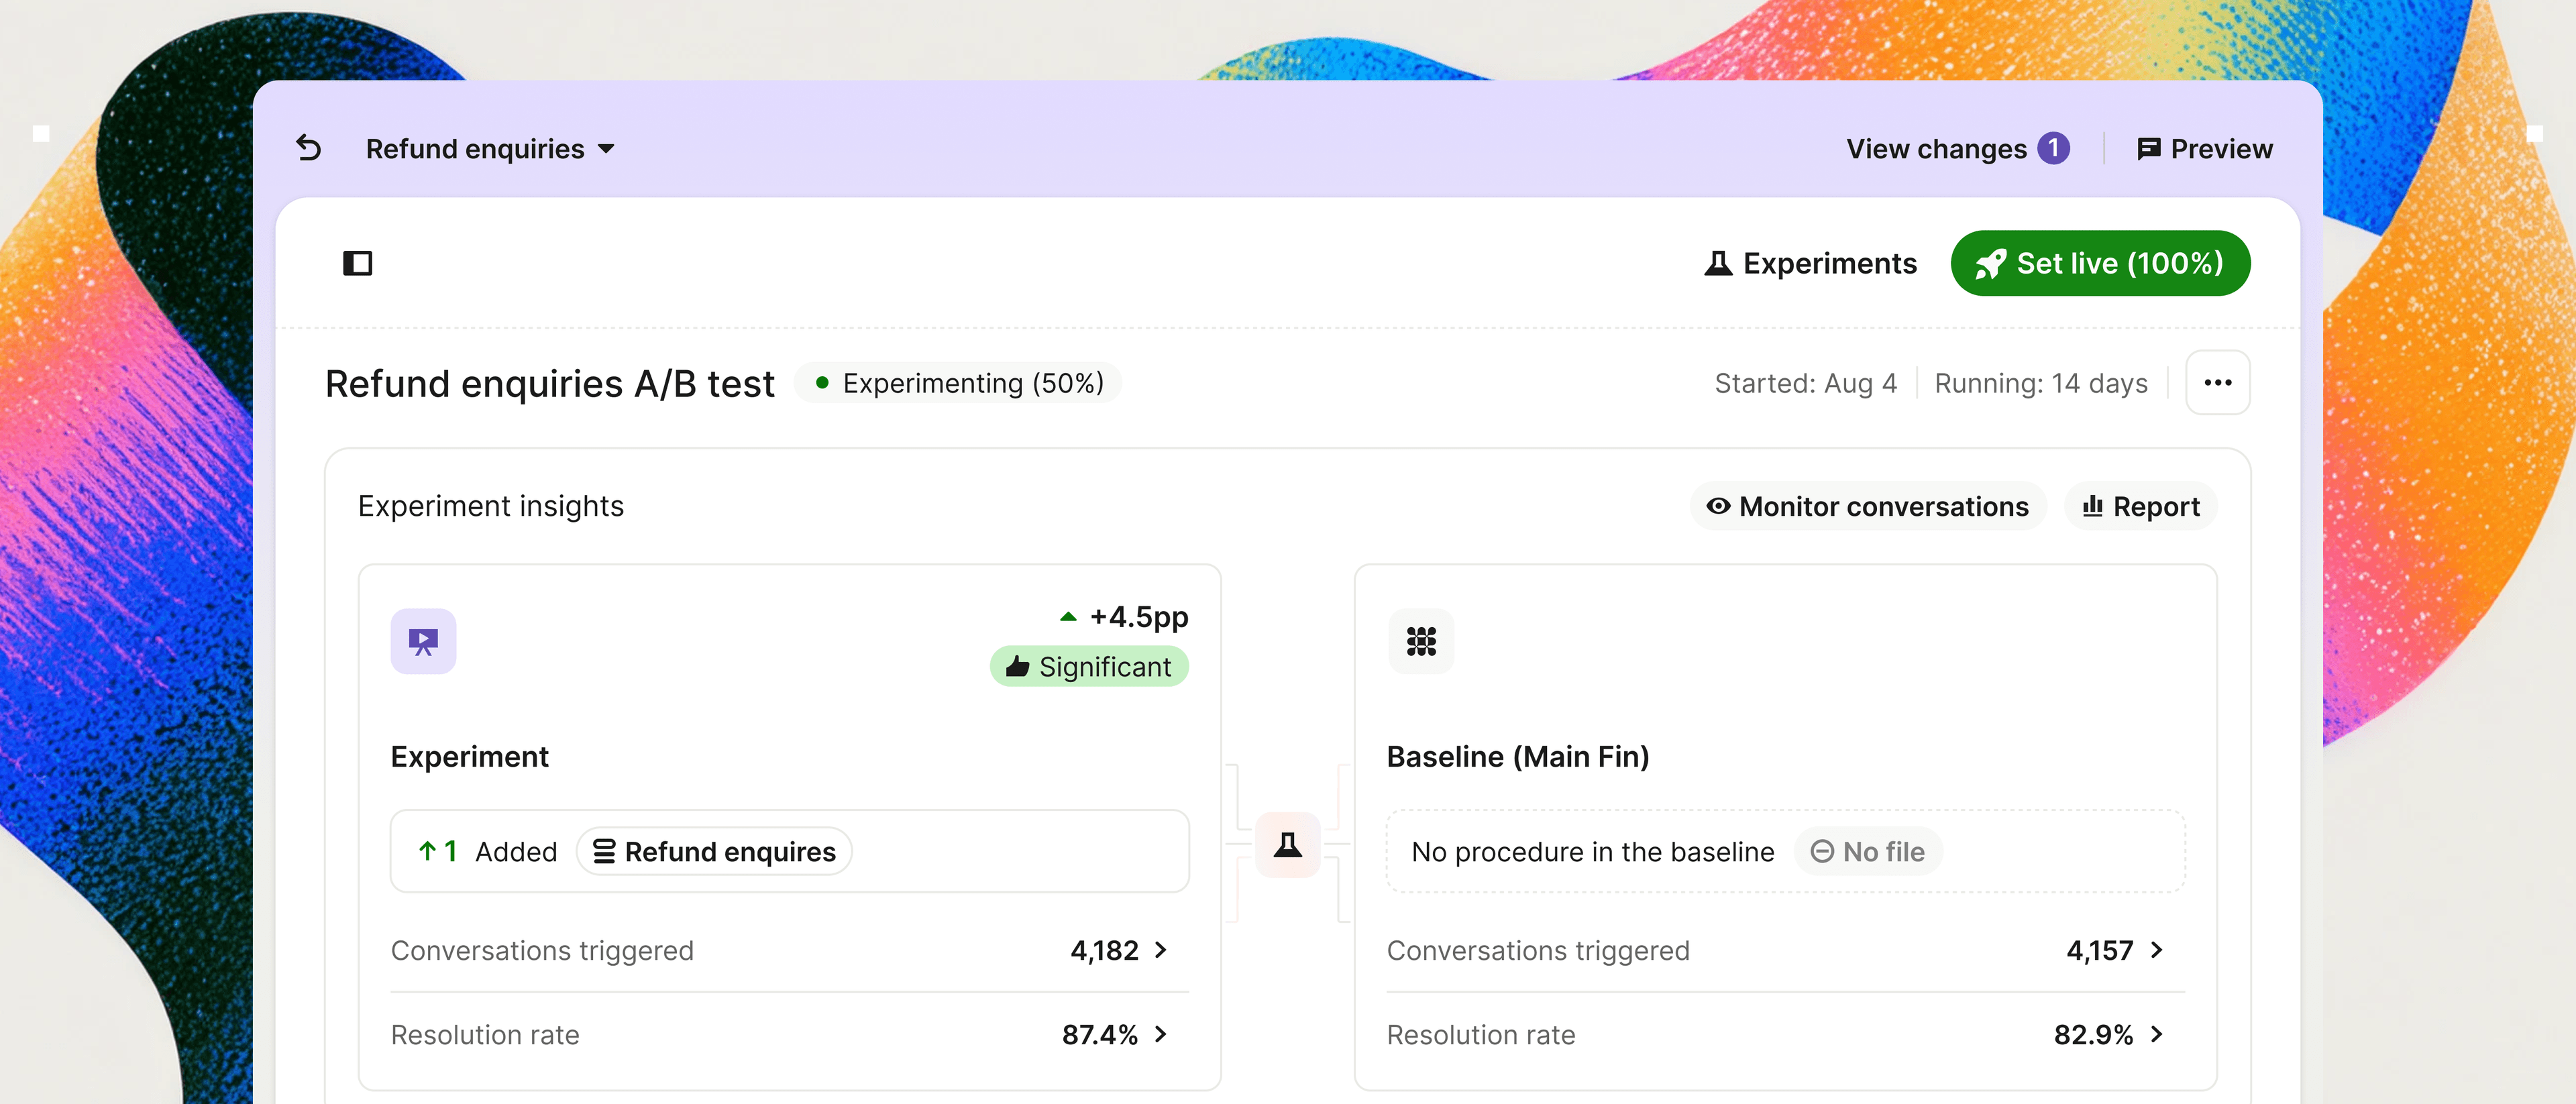Open the Refund enquires procedure chip
The image size is (2576, 1104).
(x=714, y=851)
